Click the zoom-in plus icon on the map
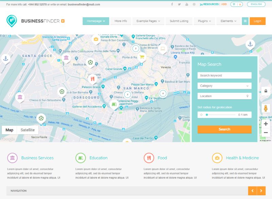The width and height of the screenshot is (272, 199). pos(266,124)
